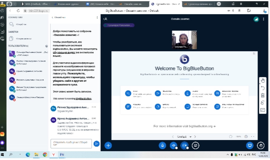
Task: Select the pan hand whiteboard tool
Action: click(263, 81)
